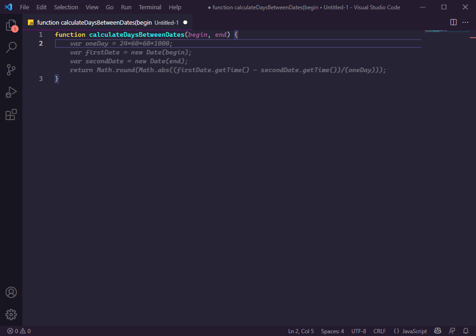
Task: Open the Explorer view in activity bar
Action: [x=11, y=26]
